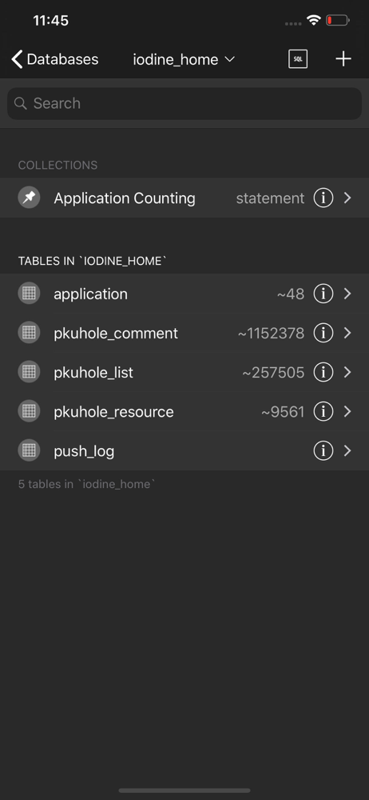Viewport: 369px width, 800px height.
Task: Click the pin icon beside Application Counting
Action: (x=29, y=198)
